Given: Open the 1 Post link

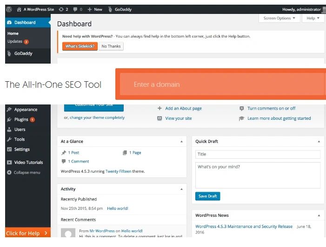Looking at the screenshot, I should pyautogui.click(x=73, y=153).
